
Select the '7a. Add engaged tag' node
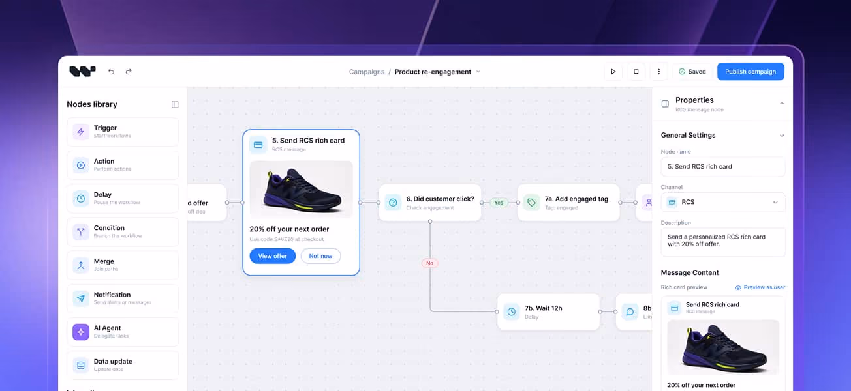click(568, 203)
